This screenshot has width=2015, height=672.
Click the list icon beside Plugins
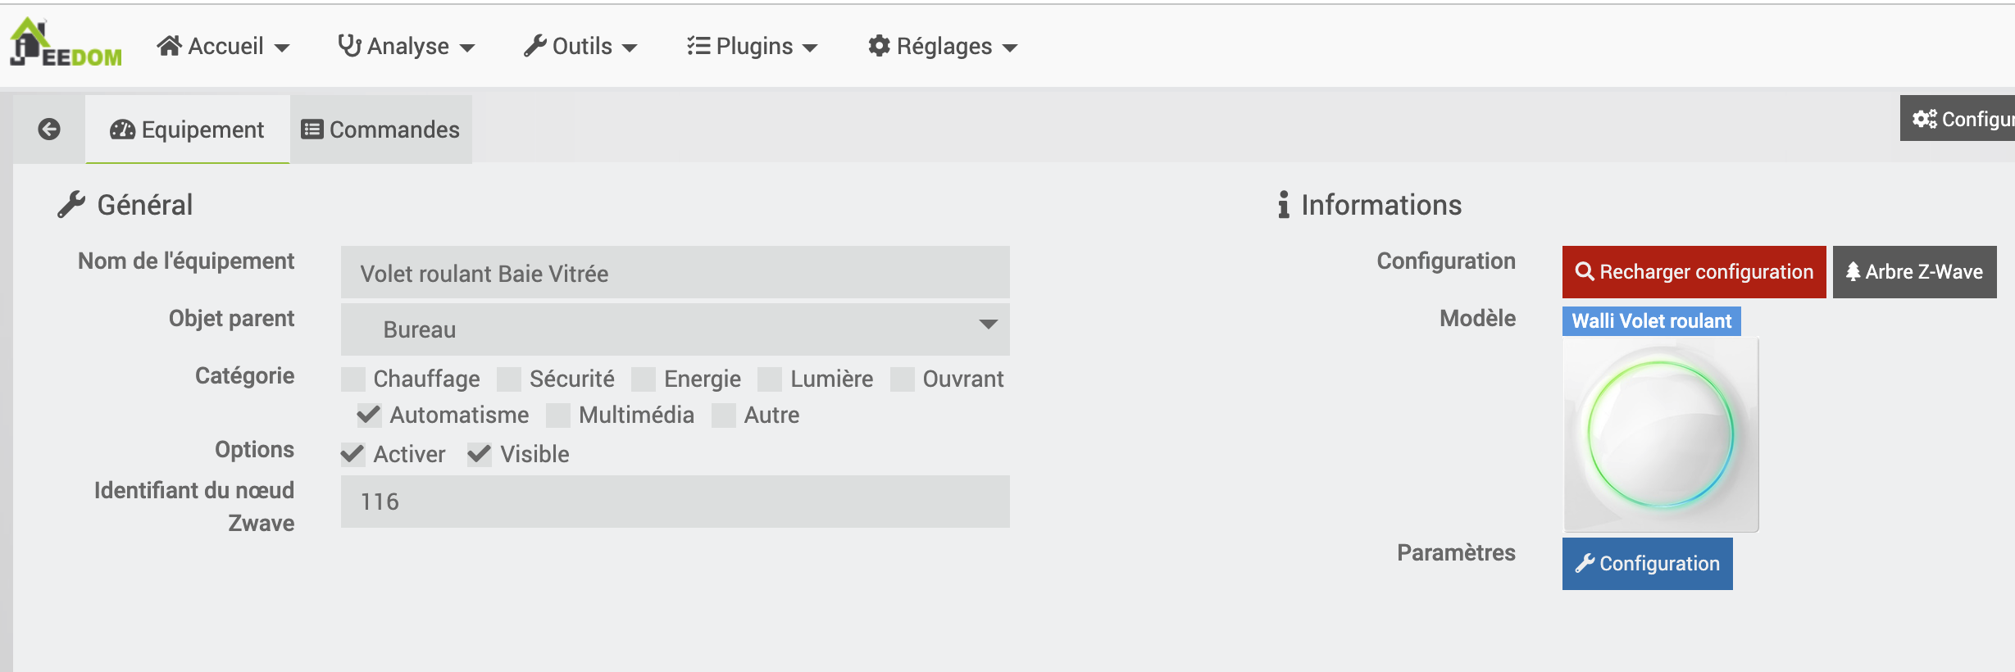(698, 46)
